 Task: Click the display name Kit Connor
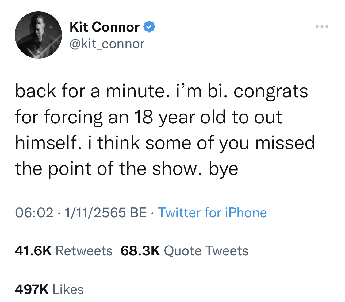click(105, 27)
